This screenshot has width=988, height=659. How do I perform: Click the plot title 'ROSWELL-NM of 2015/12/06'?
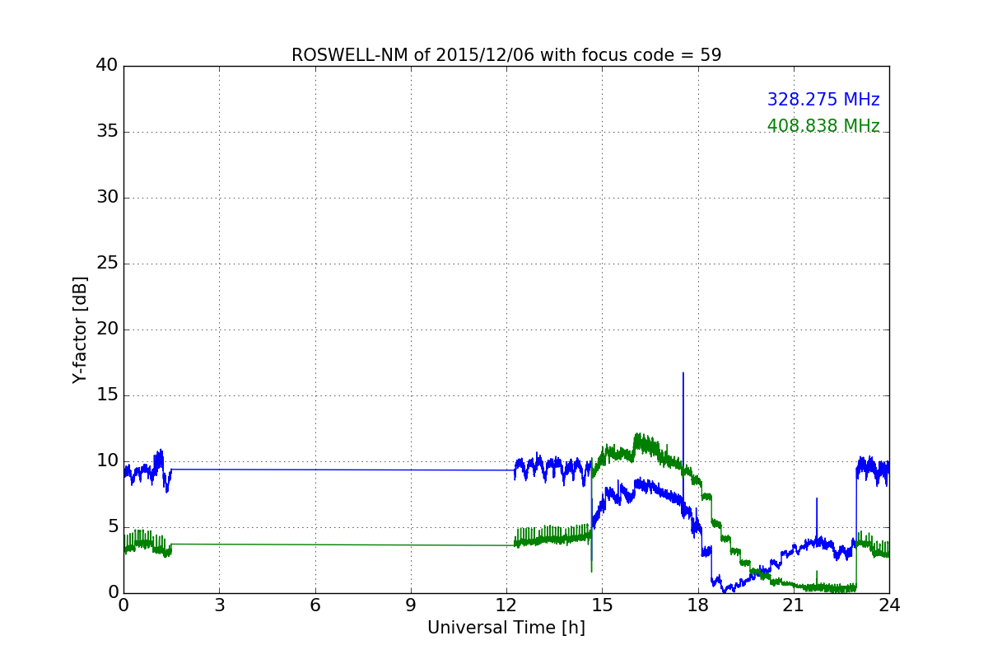coord(506,55)
